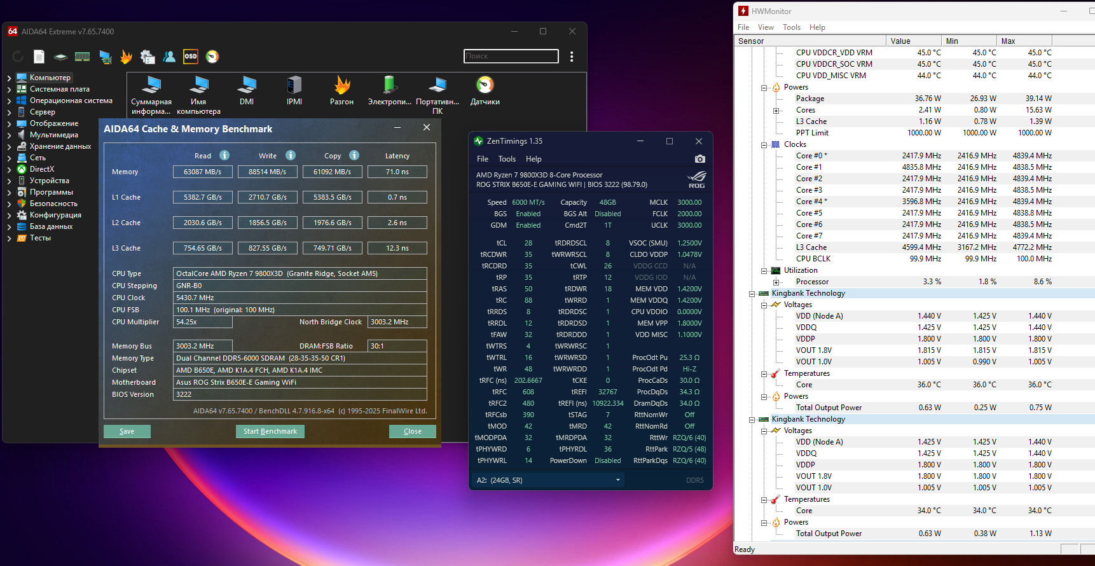Click the Copy info icon in benchmark
The width and height of the screenshot is (1095, 566).
pos(354,155)
